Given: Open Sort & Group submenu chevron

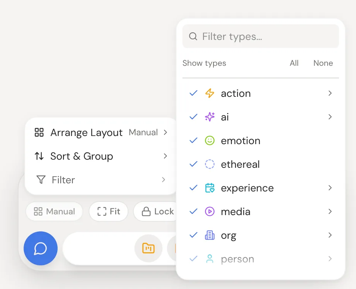Looking at the screenshot, I should (165, 156).
